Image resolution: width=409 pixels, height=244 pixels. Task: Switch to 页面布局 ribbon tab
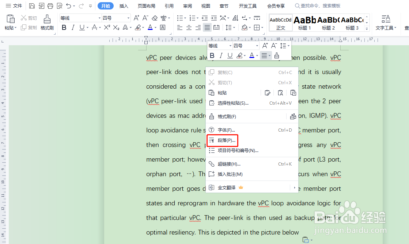pos(146,6)
